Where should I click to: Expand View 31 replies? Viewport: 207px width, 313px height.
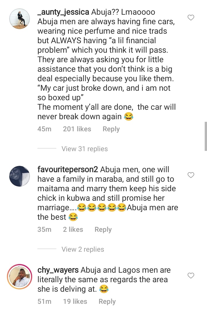(x=85, y=149)
